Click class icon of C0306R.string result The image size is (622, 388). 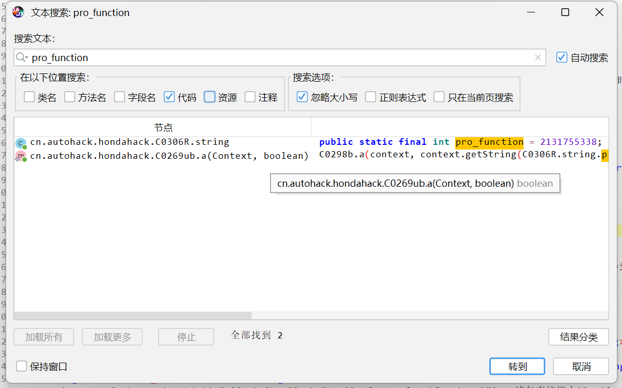[x=21, y=143]
